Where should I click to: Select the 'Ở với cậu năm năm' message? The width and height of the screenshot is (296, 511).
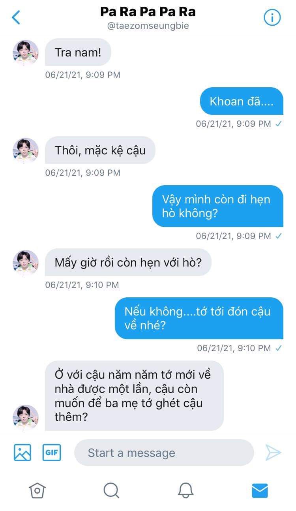134,396
